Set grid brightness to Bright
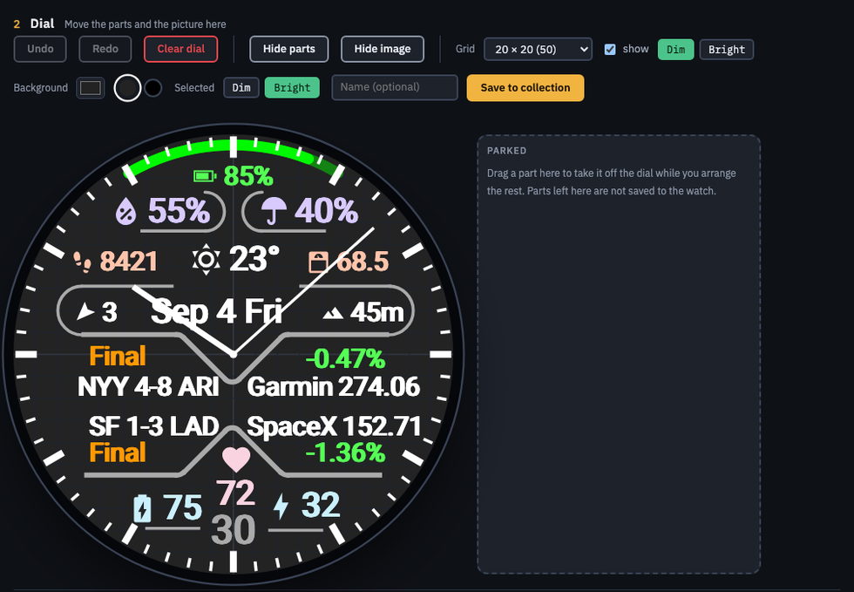Screen dimensions: 854x592 (727, 50)
